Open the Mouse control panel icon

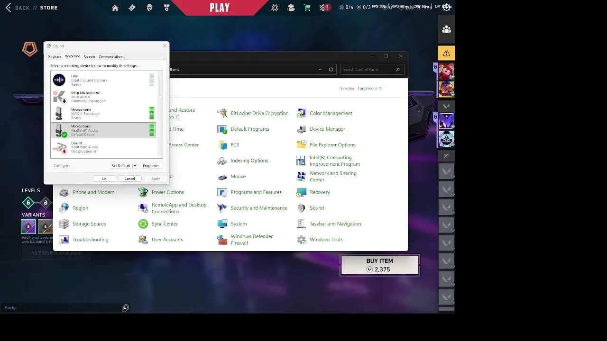click(x=222, y=177)
